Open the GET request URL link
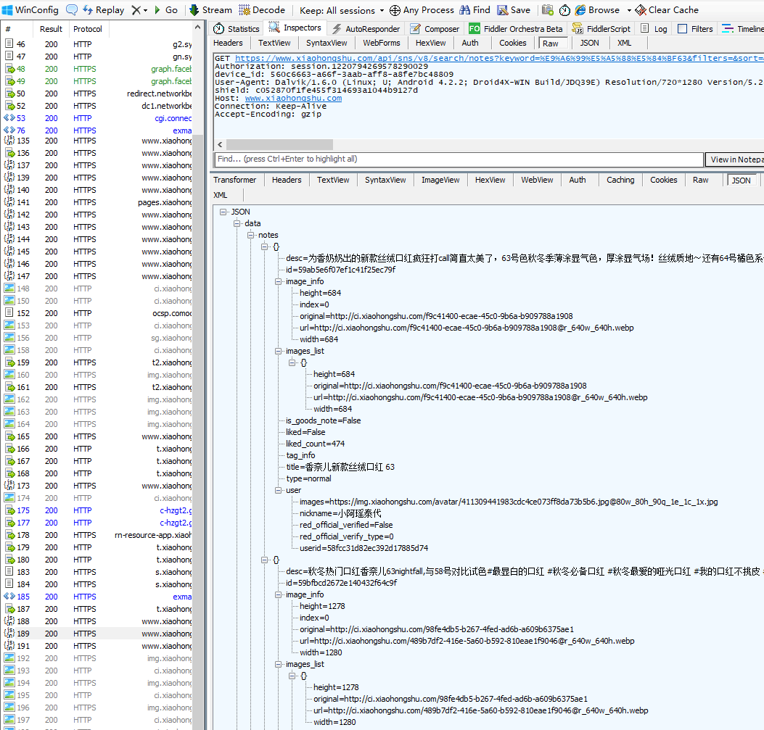 499,58
